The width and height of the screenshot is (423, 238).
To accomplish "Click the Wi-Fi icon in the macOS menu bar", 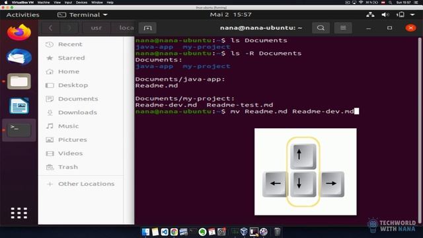I will (x=361, y=3).
